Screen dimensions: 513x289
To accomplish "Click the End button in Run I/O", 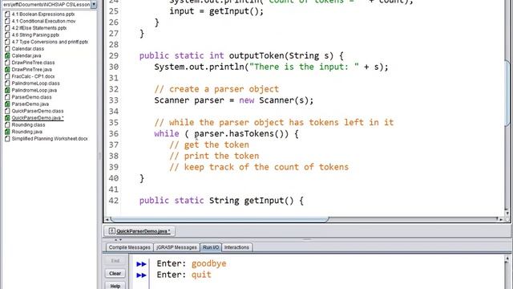I will coord(115,261).
